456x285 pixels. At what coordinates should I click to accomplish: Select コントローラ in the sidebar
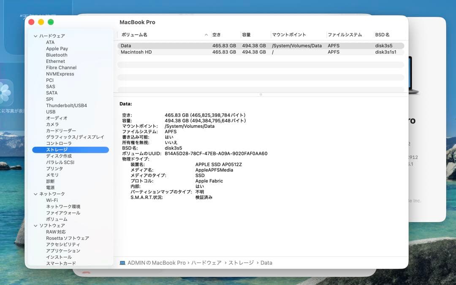tap(59, 143)
